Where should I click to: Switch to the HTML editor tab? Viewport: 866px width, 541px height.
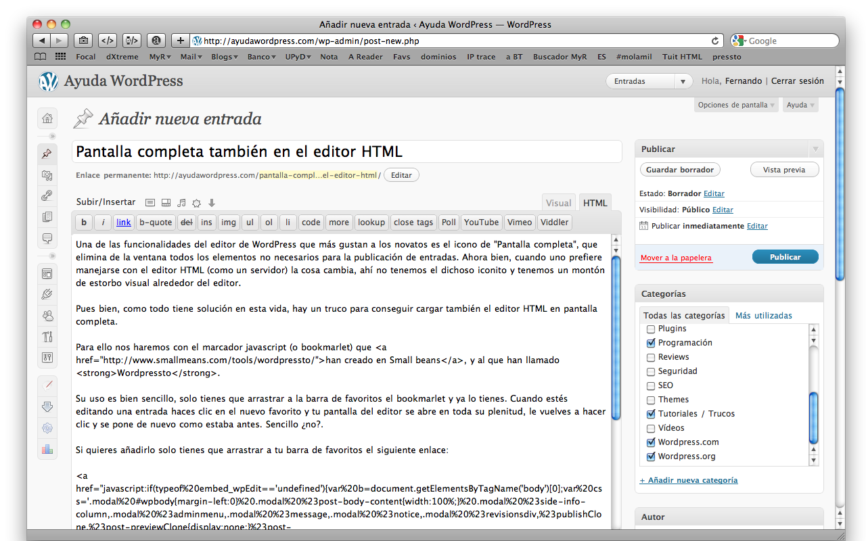pos(595,203)
